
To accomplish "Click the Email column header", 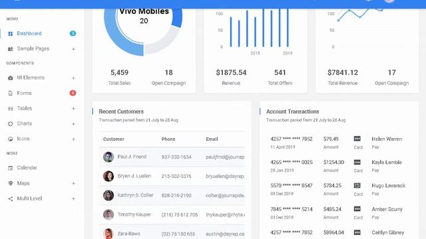I will (x=212, y=139).
